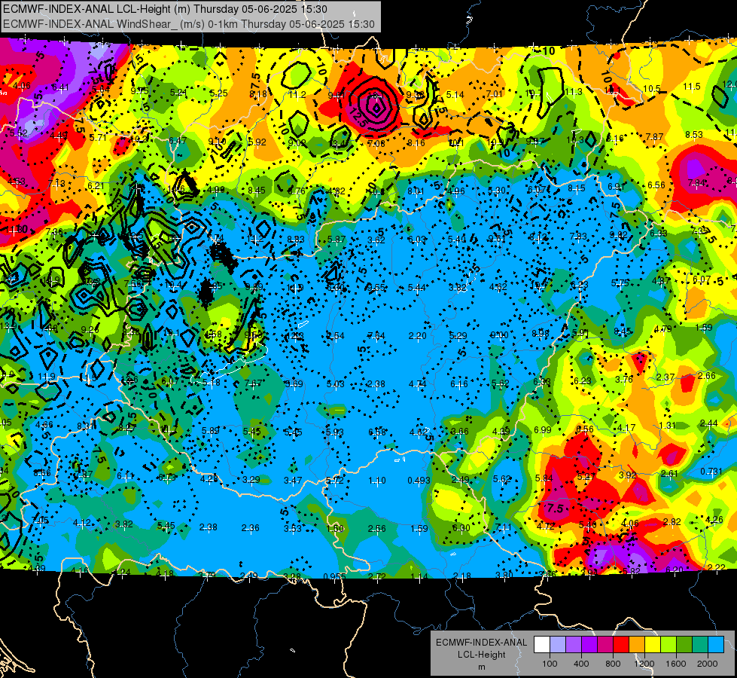The height and width of the screenshot is (678, 737).
Task: Click 'LCL-Height' label in the legend
Action: point(481,655)
